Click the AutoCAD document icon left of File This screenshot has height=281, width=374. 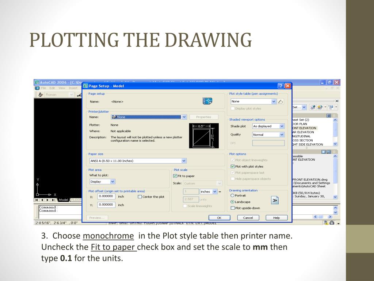[37, 88]
